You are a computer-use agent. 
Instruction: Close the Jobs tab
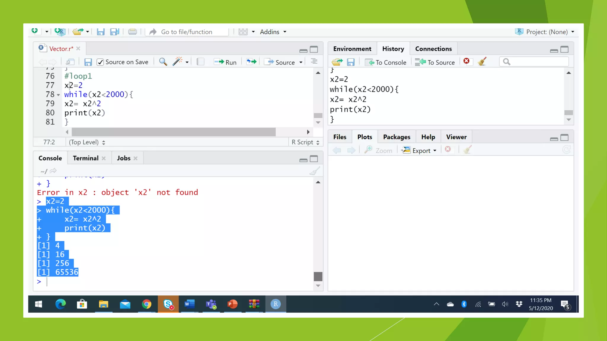tap(135, 158)
